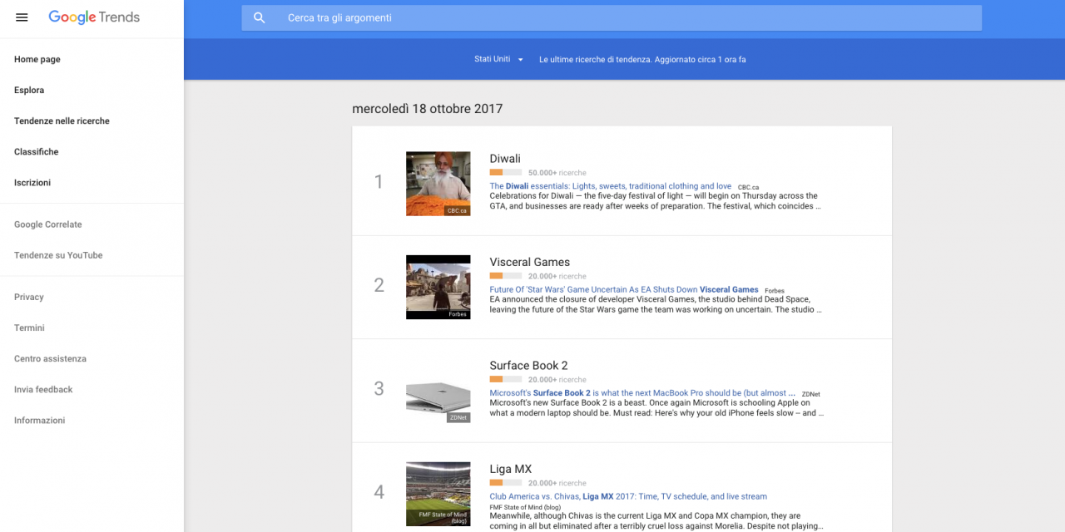Screen dimensions: 1065x532
Task: Open Informazioni in the sidebar
Action: [x=39, y=420]
